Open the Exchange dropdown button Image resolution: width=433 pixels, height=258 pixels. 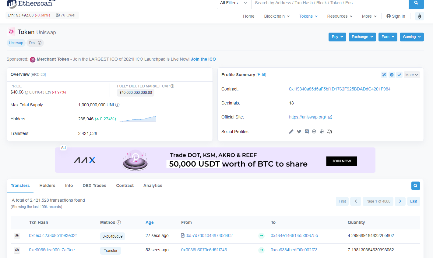362,37
